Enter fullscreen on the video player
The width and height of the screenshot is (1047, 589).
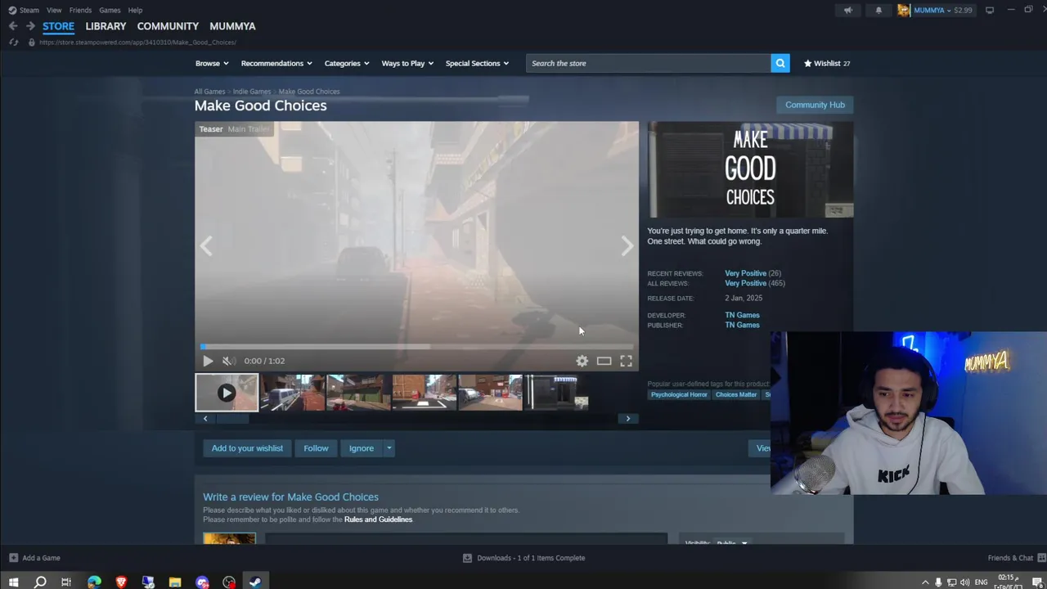626,361
